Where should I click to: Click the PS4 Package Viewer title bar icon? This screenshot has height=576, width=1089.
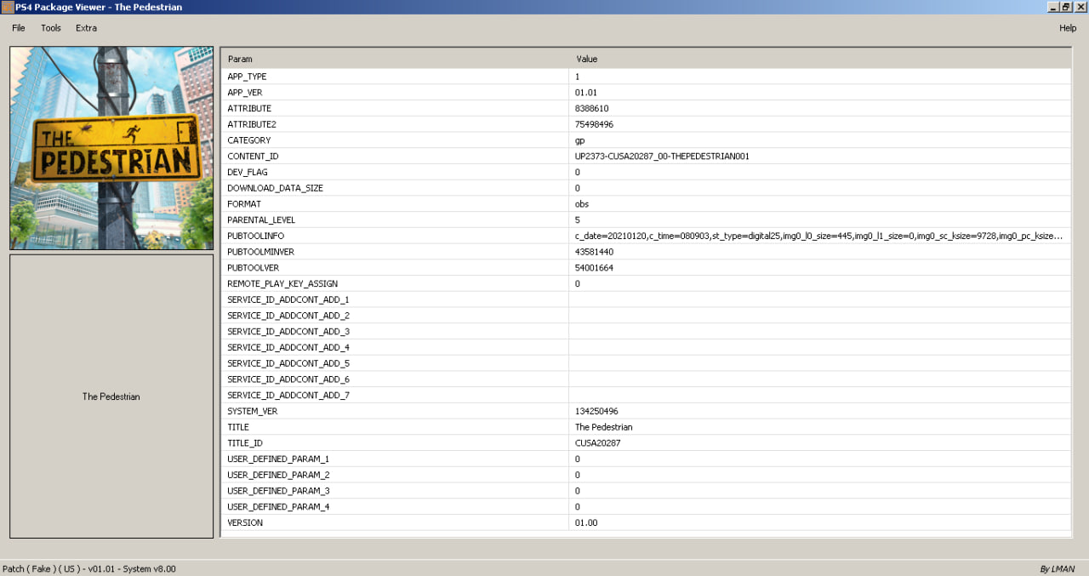(x=8, y=7)
